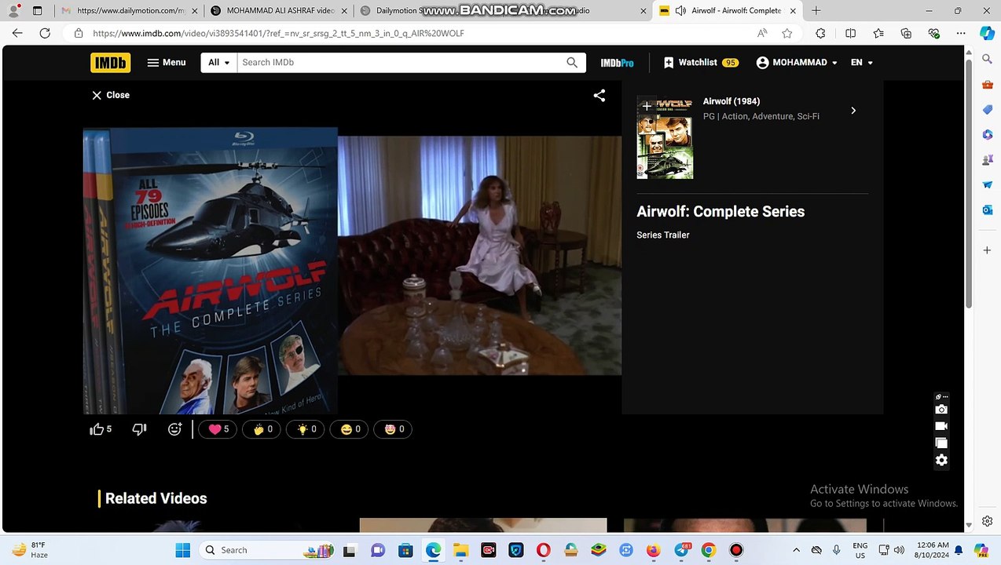
Task: Activate Read aloud in the address bar
Action: (762, 33)
